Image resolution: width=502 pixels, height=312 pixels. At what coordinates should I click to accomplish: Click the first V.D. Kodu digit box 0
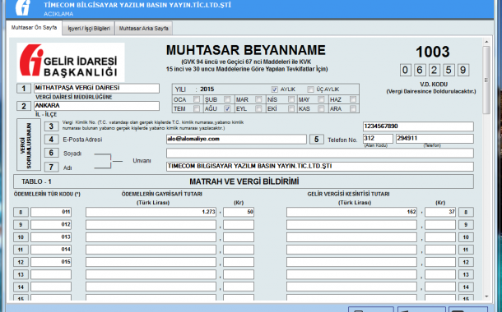[405, 70]
